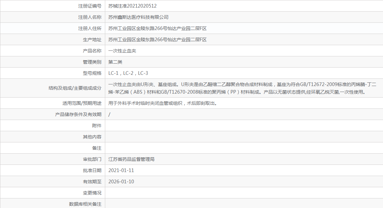Select approval date 2021-01-11

(121, 170)
